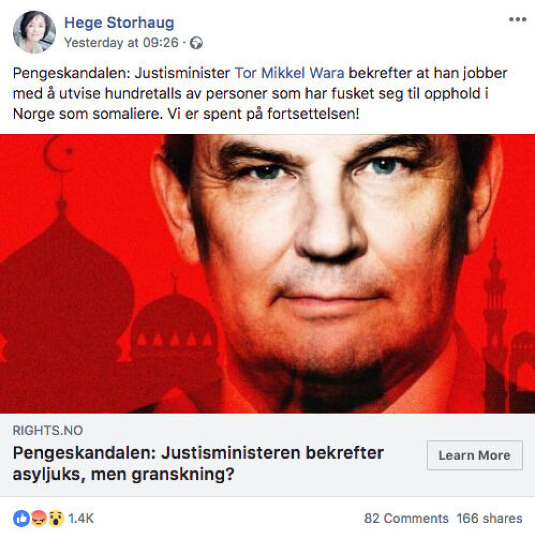Open the three-dot post options menu
This screenshot has height=539, width=535.
(517, 20)
